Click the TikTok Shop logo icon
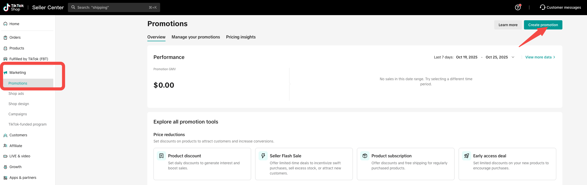The height and width of the screenshot is (185, 587). click(7, 7)
